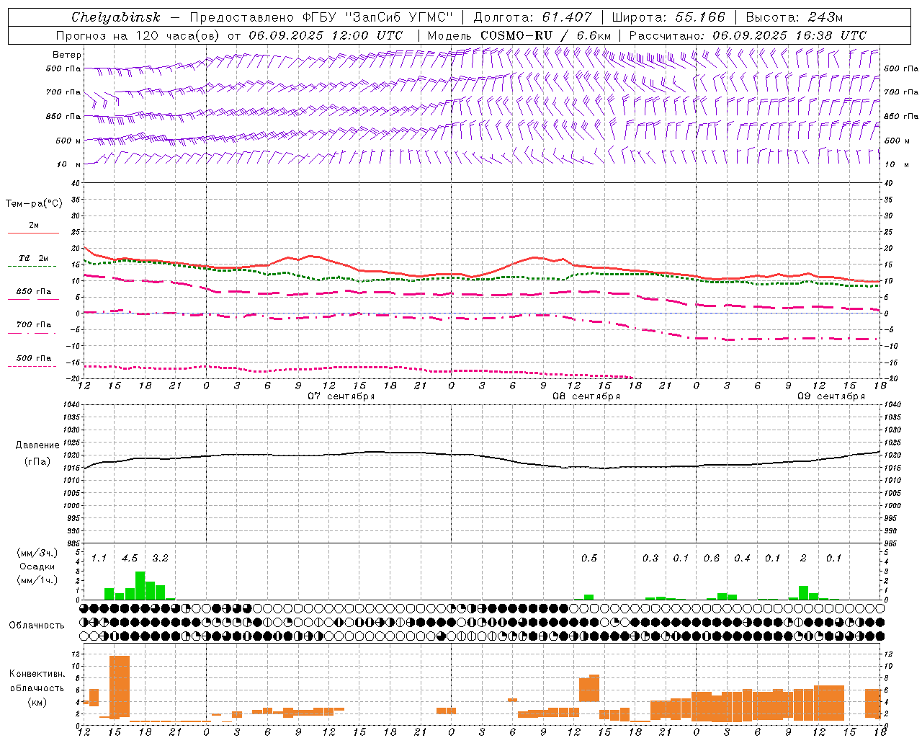The image size is (922, 738).
Task: Click the '850 гПа' temperature legend entry
Action: pos(33,292)
